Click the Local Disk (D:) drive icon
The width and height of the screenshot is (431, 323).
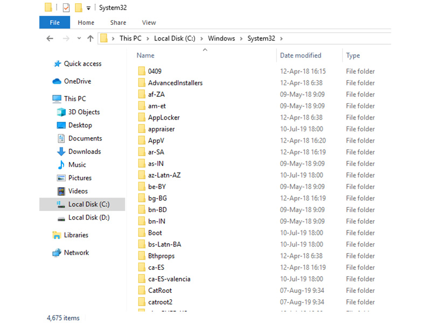[61, 219]
